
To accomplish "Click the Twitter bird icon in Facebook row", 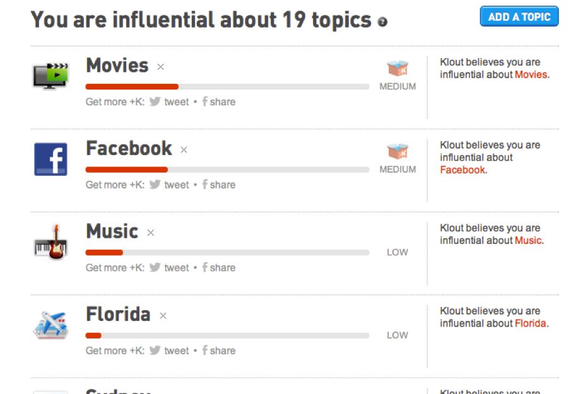I will pyautogui.click(x=155, y=184).
